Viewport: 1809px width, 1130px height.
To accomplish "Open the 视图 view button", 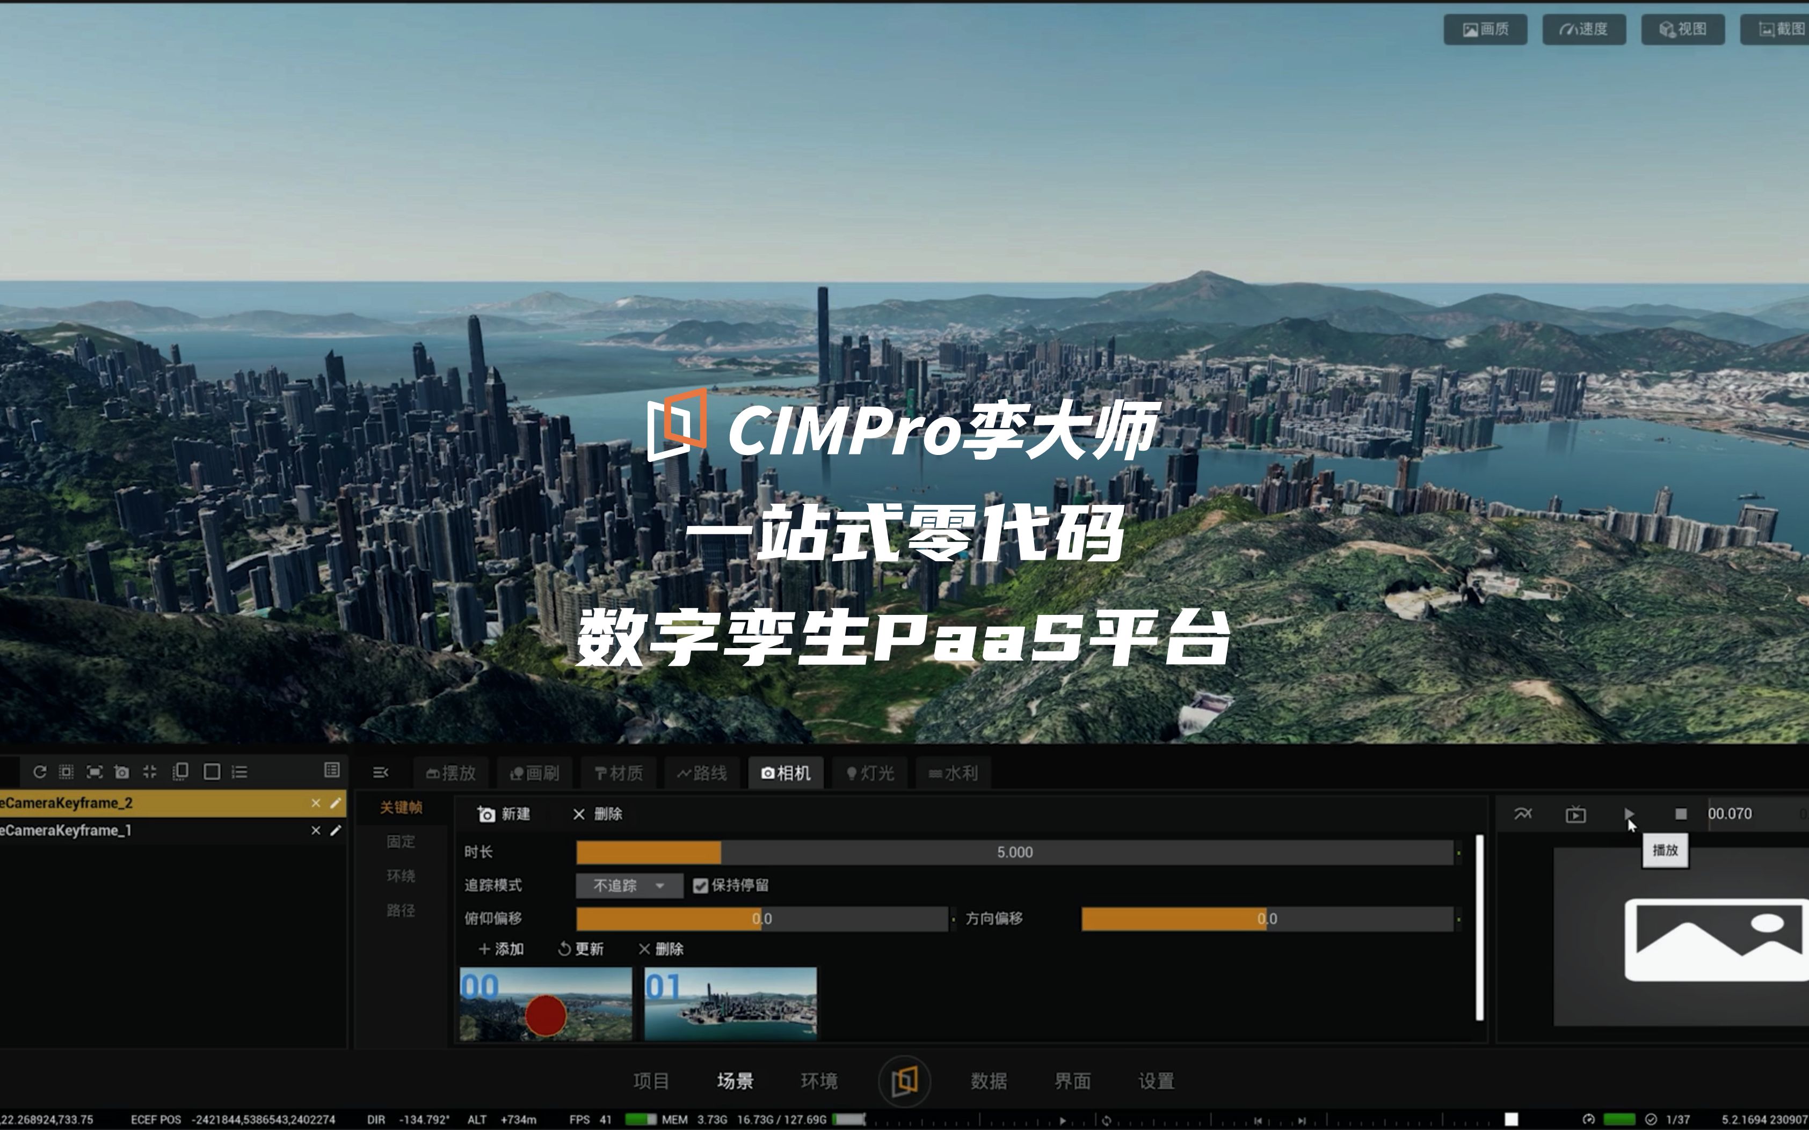I will pos(1683,29).
